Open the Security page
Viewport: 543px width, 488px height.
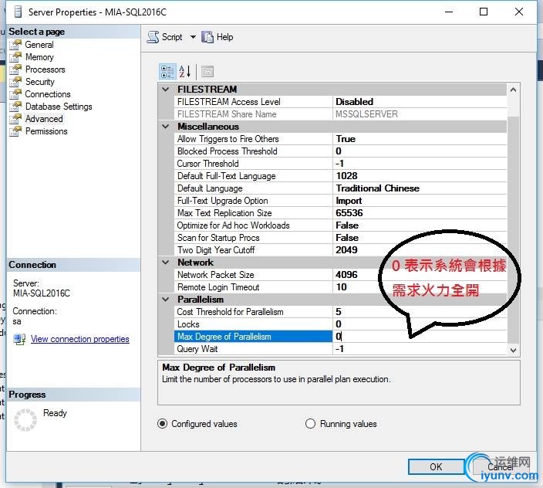(x=40, y=82)
